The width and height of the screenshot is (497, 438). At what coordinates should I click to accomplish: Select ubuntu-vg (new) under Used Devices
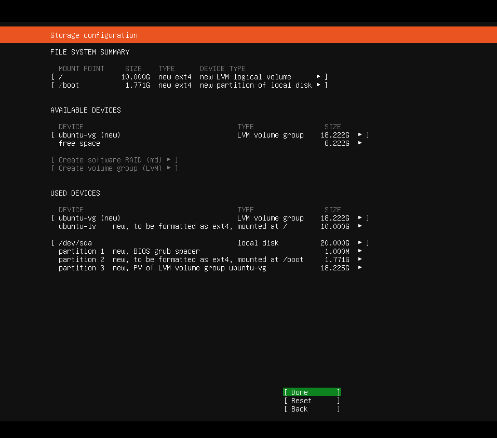(x=210, y=218)
